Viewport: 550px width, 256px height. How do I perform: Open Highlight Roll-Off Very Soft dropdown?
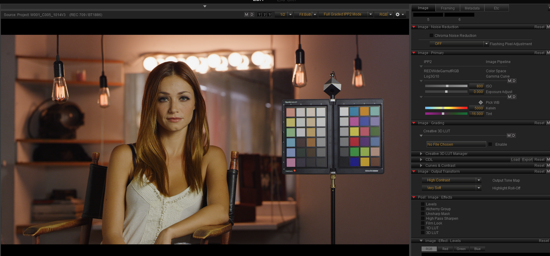point(452,188)
